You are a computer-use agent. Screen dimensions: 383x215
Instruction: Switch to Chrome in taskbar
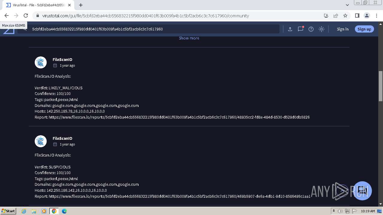pyautogui.click(x=54, y=211)
